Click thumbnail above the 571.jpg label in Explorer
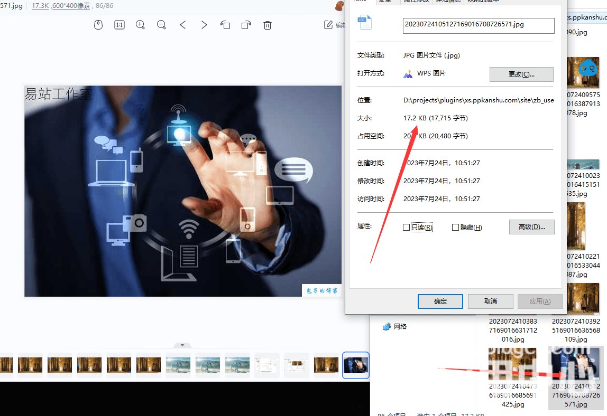 tap(576, 363)
